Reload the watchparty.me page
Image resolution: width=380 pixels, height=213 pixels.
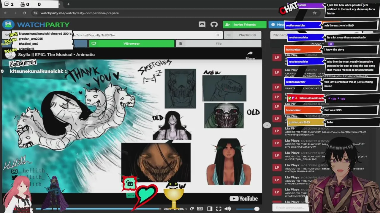tap(24, 13)
